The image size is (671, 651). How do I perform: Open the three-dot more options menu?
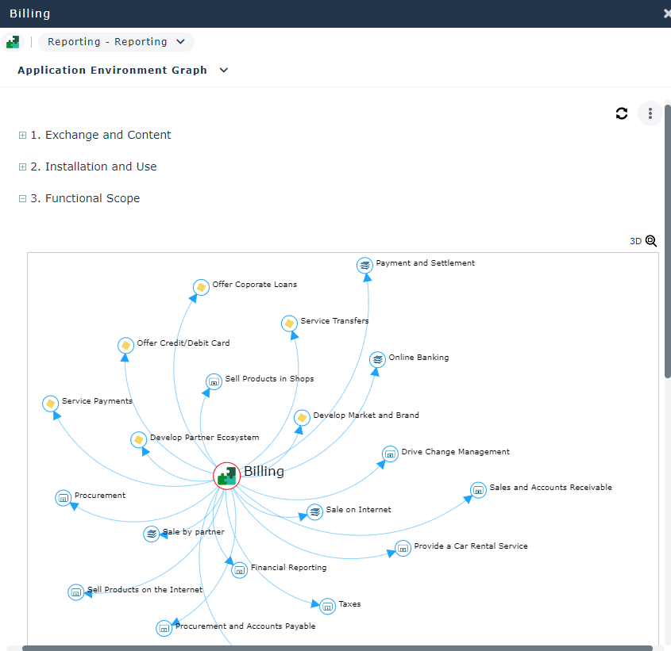[650, 113]
